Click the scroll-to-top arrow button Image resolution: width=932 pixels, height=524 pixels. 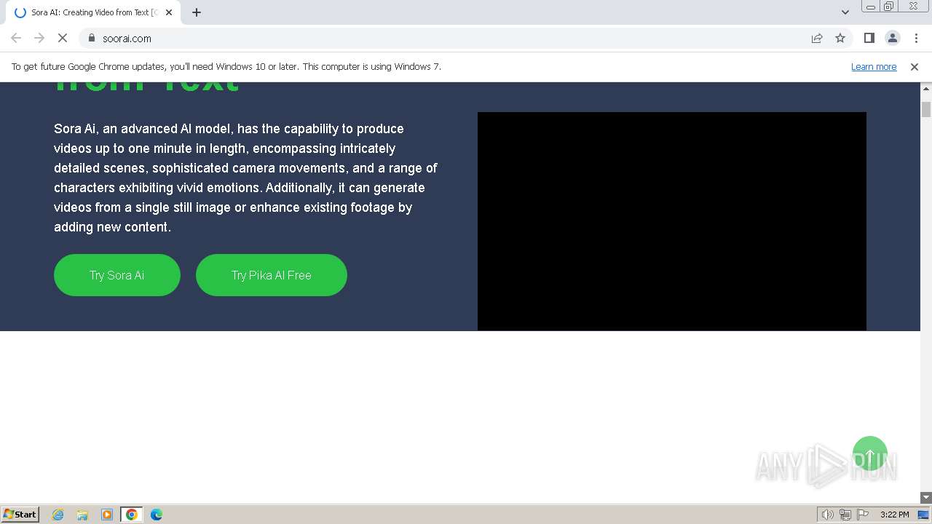click(870, 454)
